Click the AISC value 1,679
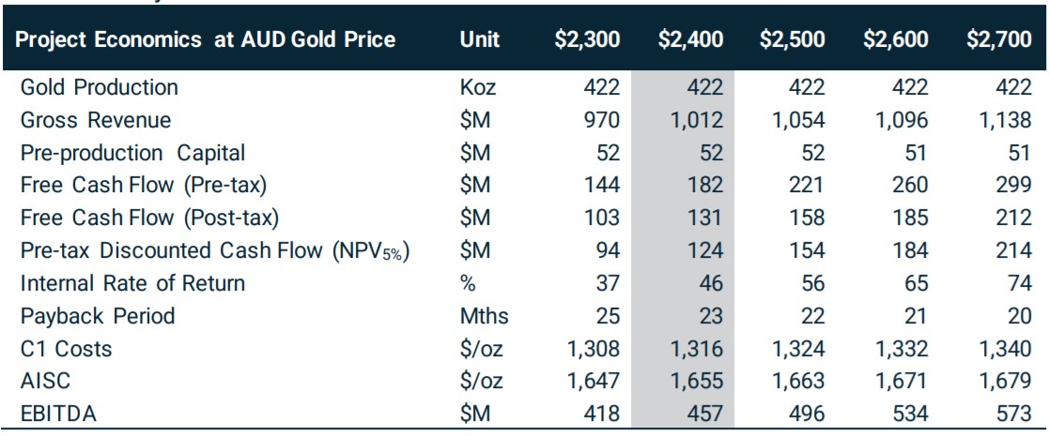This screenshot has height=436, width=1049. click(x=1003, y=382)
